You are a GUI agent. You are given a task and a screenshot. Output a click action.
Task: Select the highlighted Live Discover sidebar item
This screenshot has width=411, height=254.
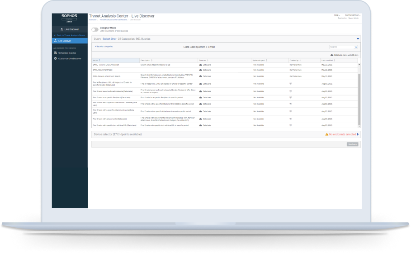pyautogui.click(x=70, y=41)
